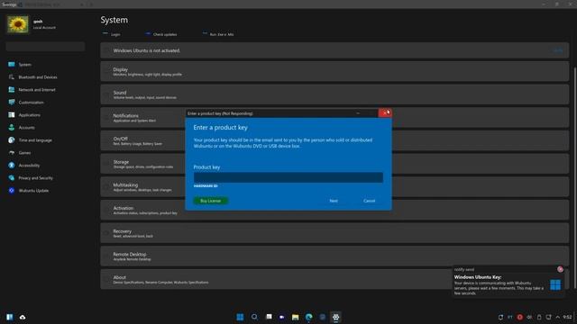Click Run Exe e Msi shortcut
The width and height of the screenshot is (577, 324).
point(218,34)
